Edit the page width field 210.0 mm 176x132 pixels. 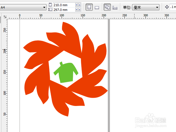(64, 5)
